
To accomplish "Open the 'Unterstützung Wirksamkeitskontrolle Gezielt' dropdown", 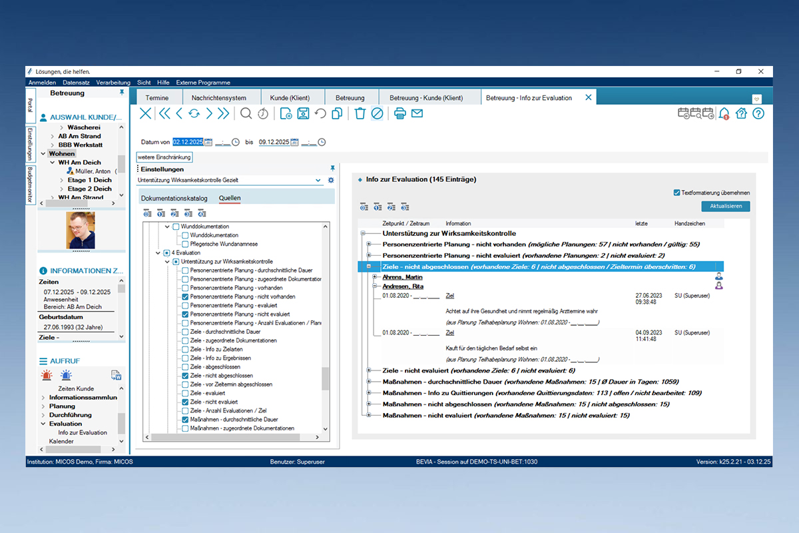I will pyautogui.click(x=318, y=180).
